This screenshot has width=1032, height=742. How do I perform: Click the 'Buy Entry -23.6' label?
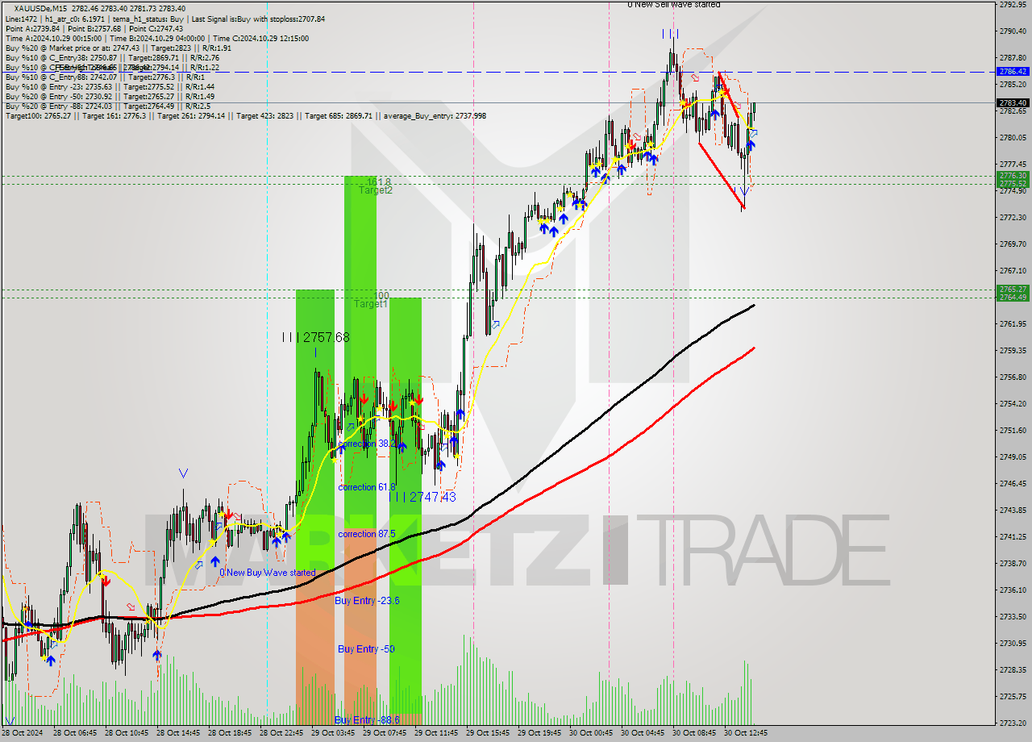[x=367, y=601]
